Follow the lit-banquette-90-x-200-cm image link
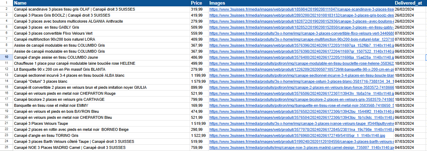427x151 pixels. click(x=301, y=69)
